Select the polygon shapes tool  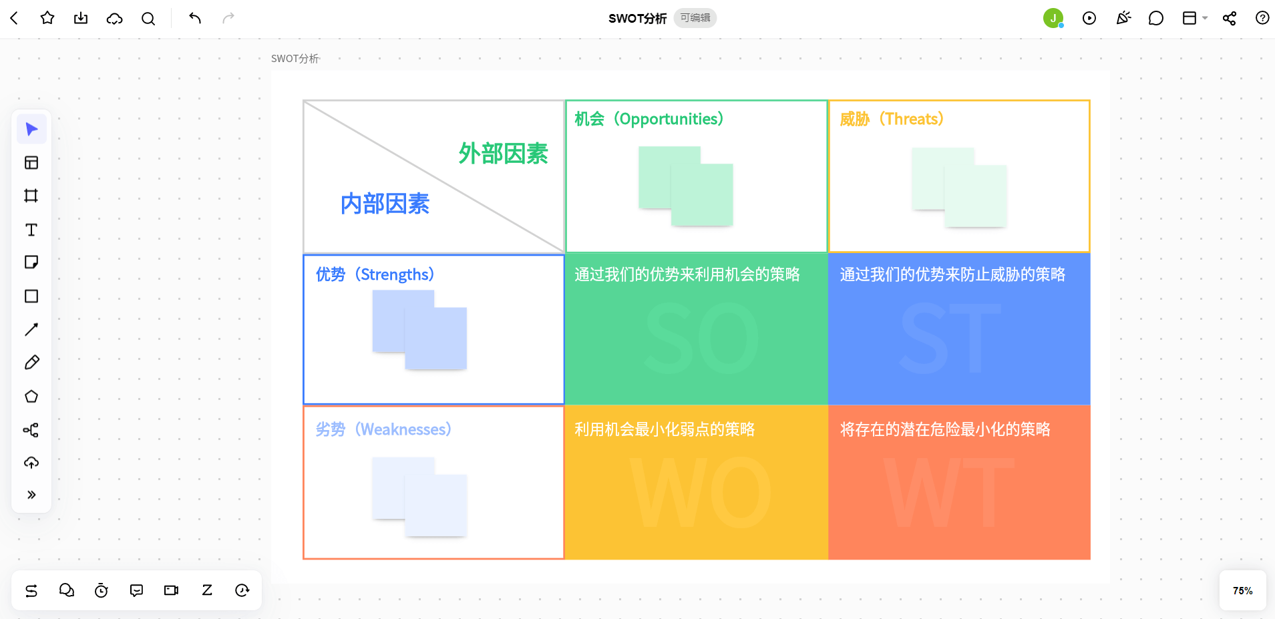31,397
